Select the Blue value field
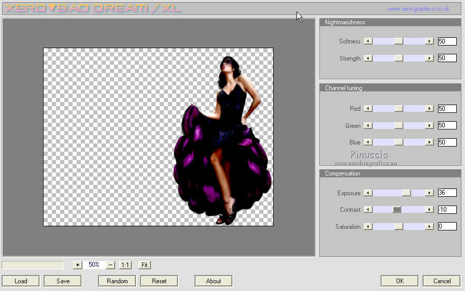The image size is (465, 291). pos(447,142)
